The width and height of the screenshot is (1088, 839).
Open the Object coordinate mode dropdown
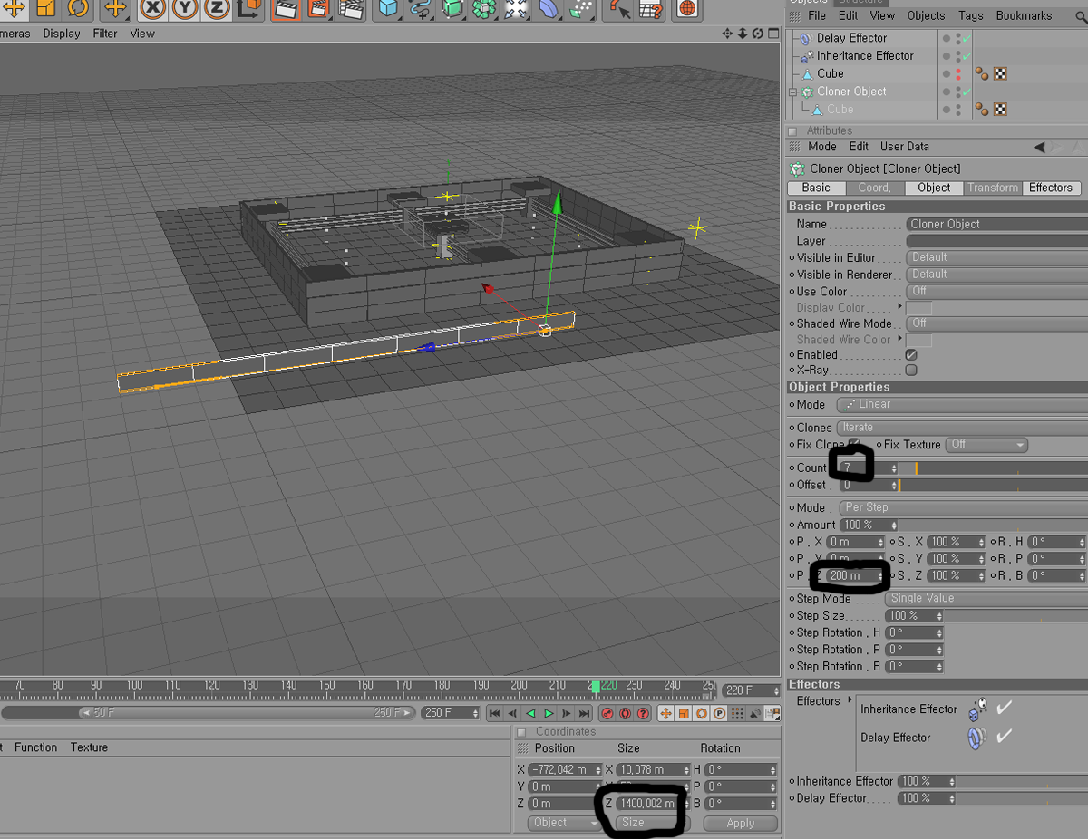coord(564,823)
